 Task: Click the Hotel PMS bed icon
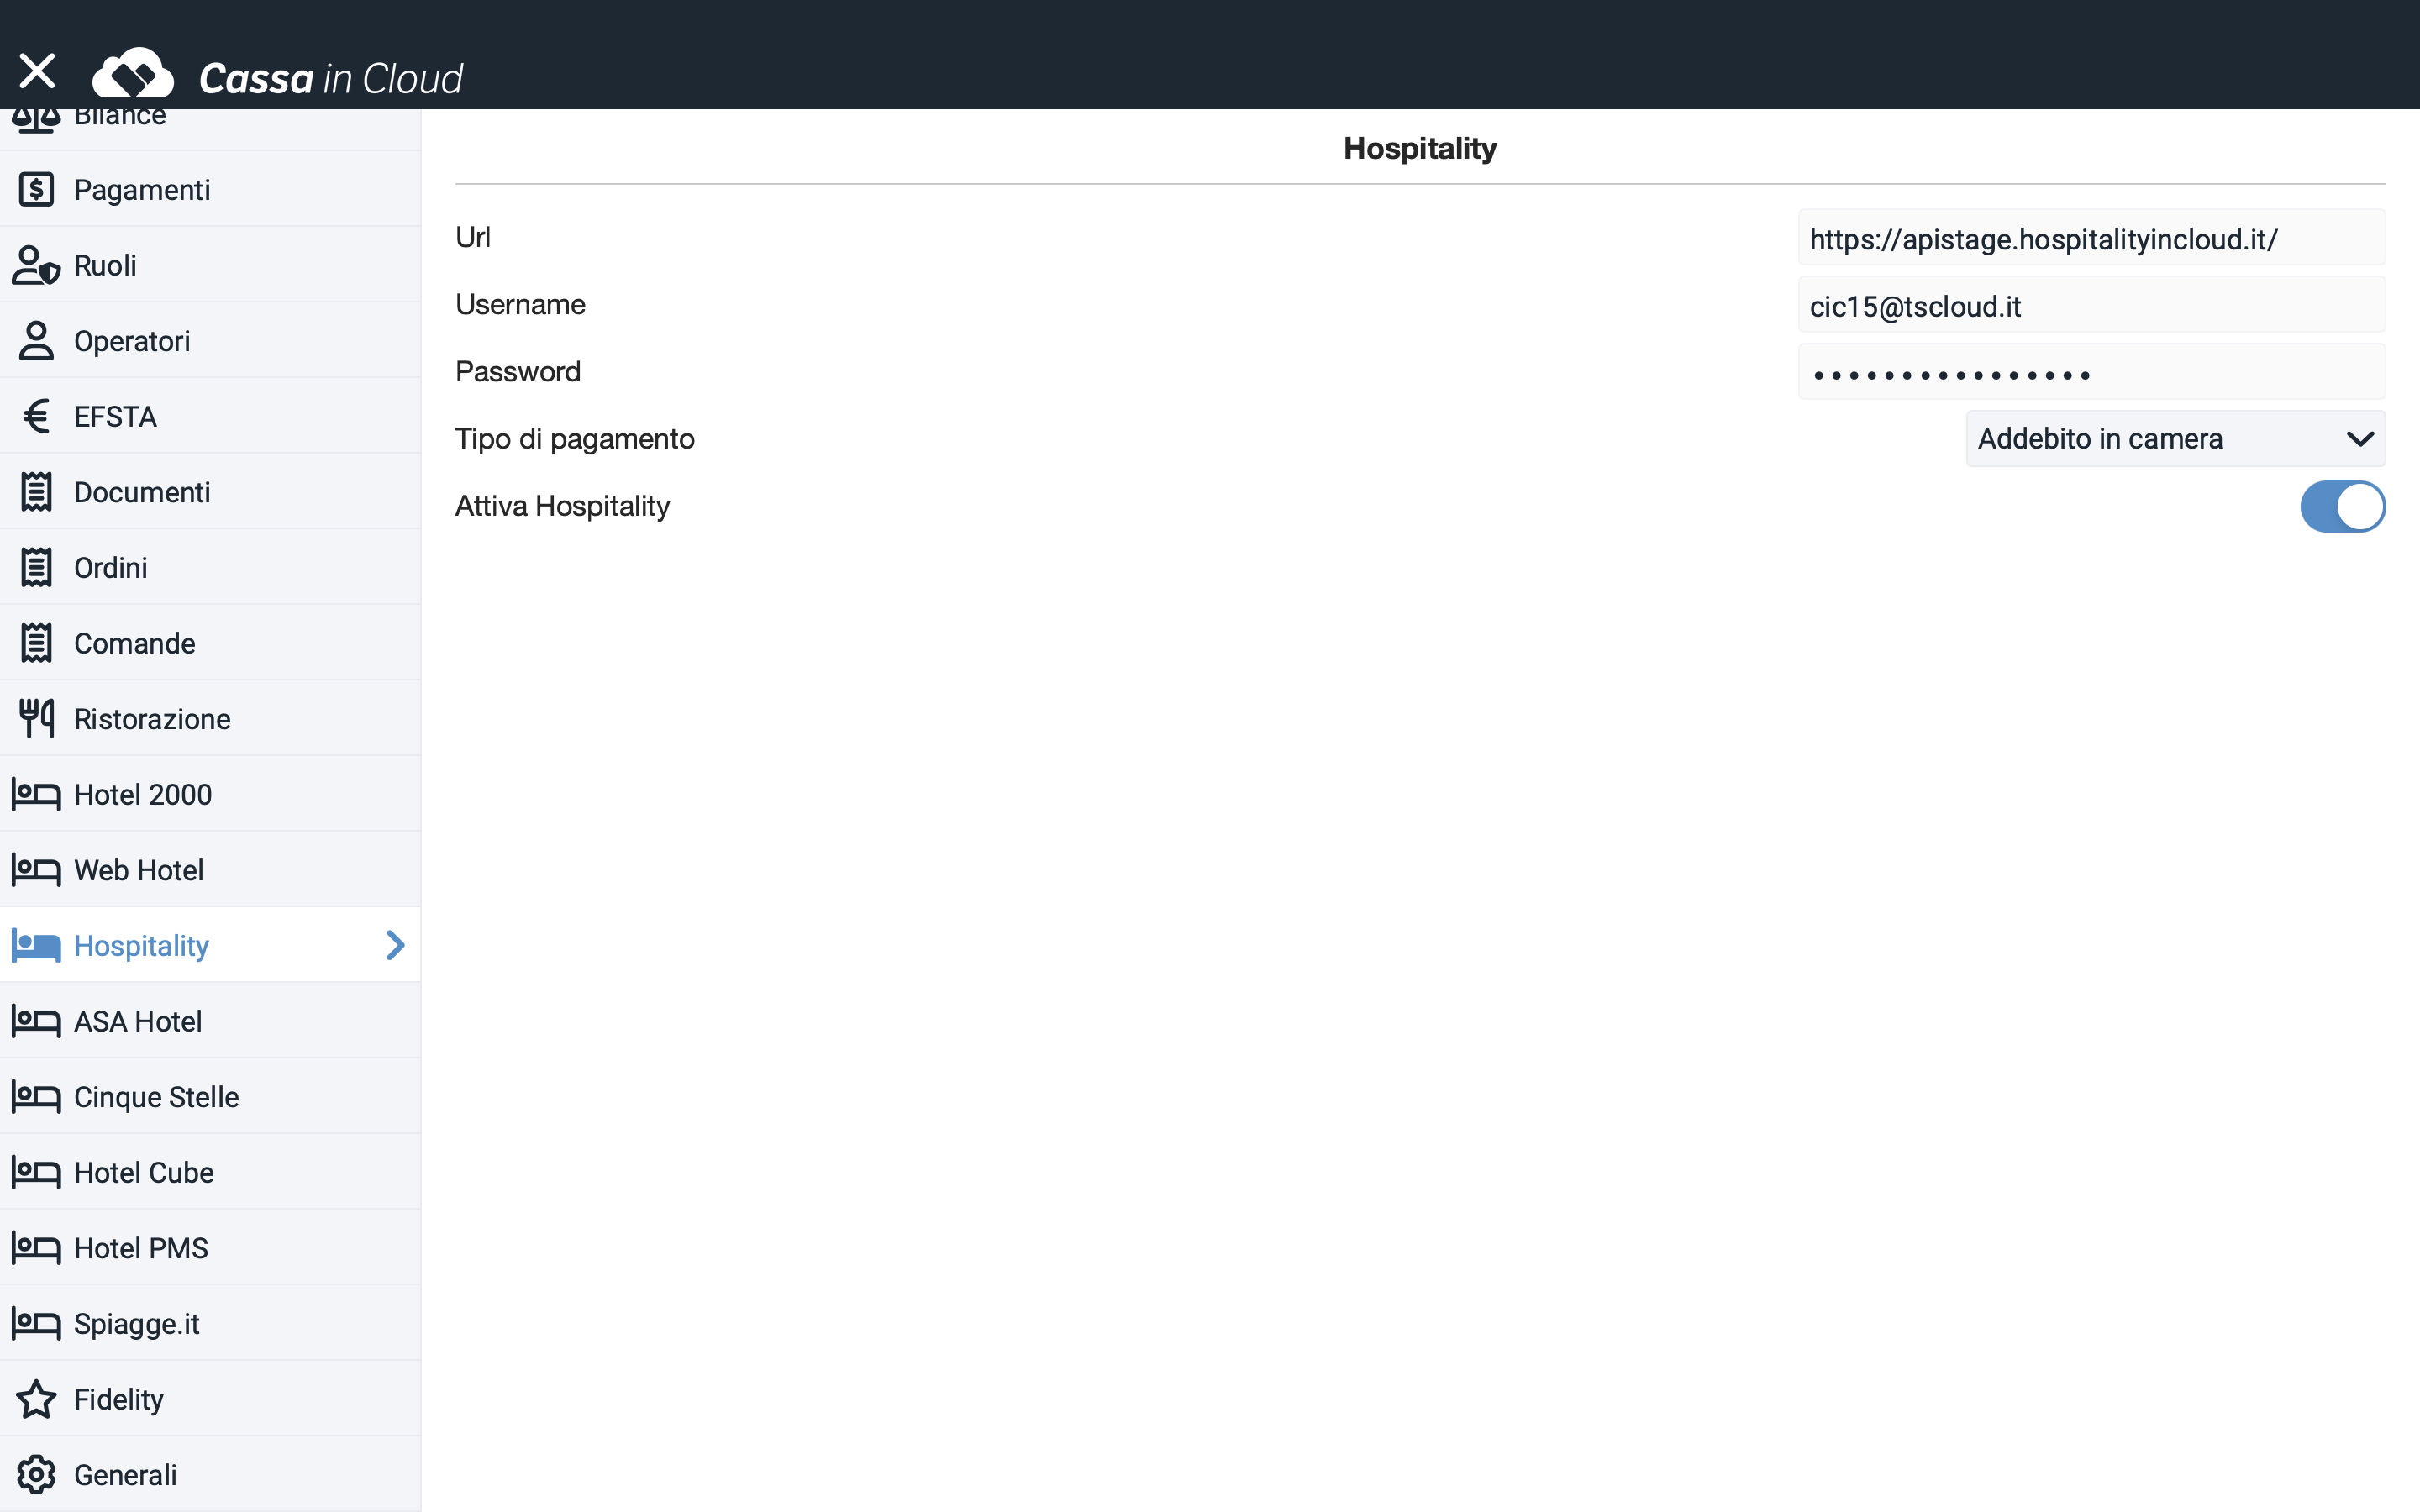(x=36, y=1248)
